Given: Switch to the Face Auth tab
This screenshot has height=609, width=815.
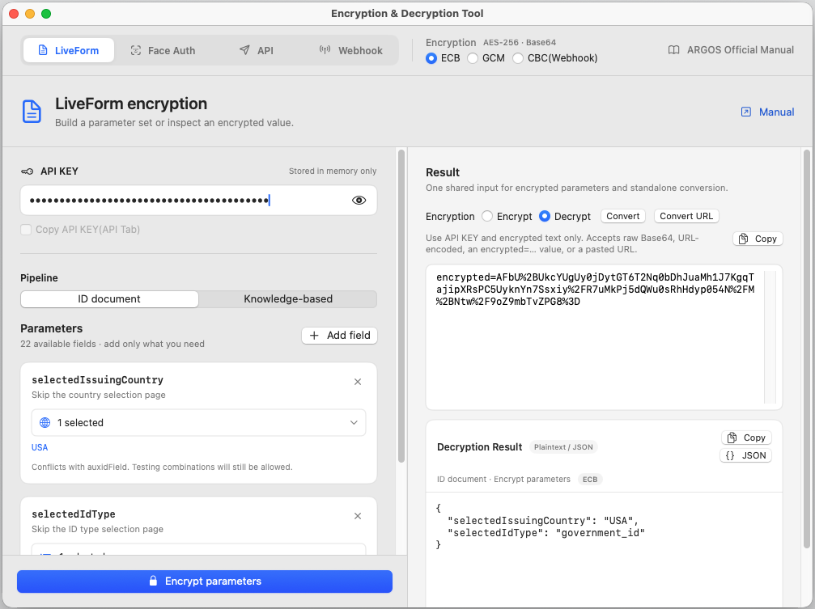Looking at the screenshot, I should pyautogui.click(x=163, y=50).
